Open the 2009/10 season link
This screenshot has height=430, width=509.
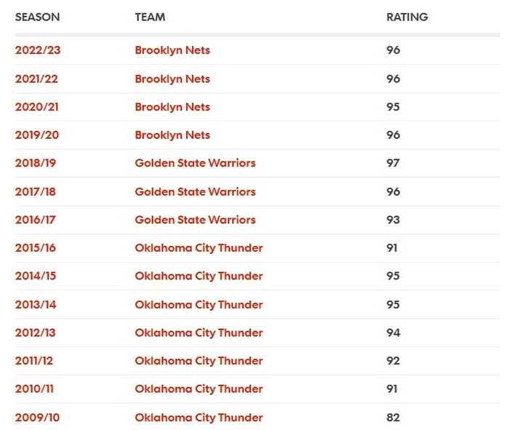[37, 418]
